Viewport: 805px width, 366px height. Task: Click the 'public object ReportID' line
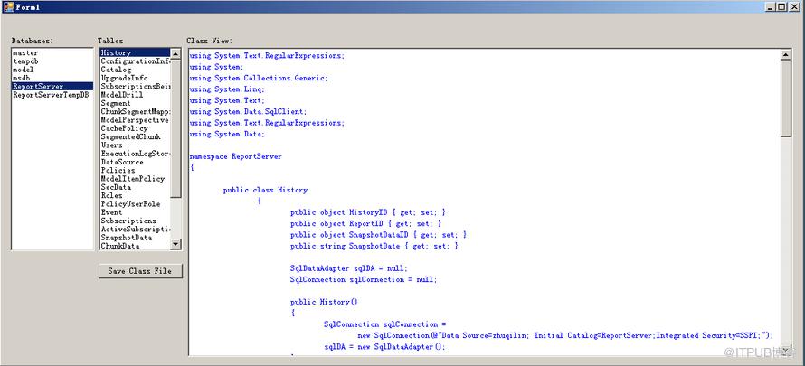tap(366, 223)
